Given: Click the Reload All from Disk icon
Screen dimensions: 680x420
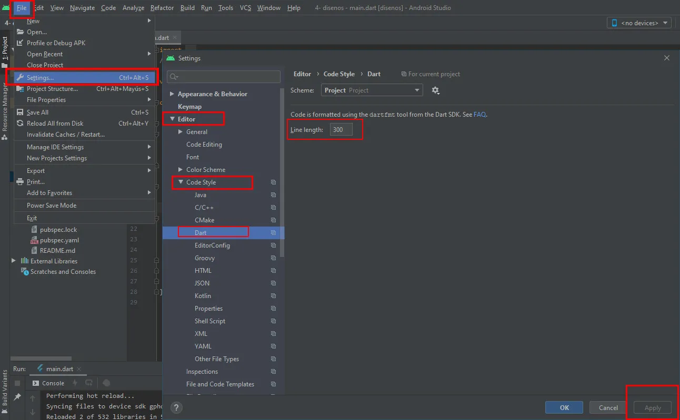Looking at the screenshot, I should (21, 124).
